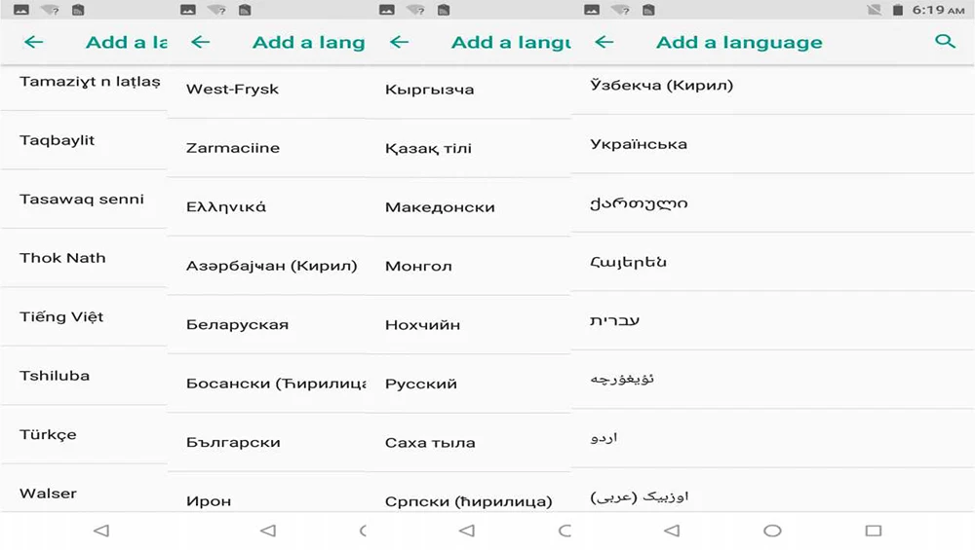
Task: Choose עברית language entry
Action: click(x=773, y=320)
